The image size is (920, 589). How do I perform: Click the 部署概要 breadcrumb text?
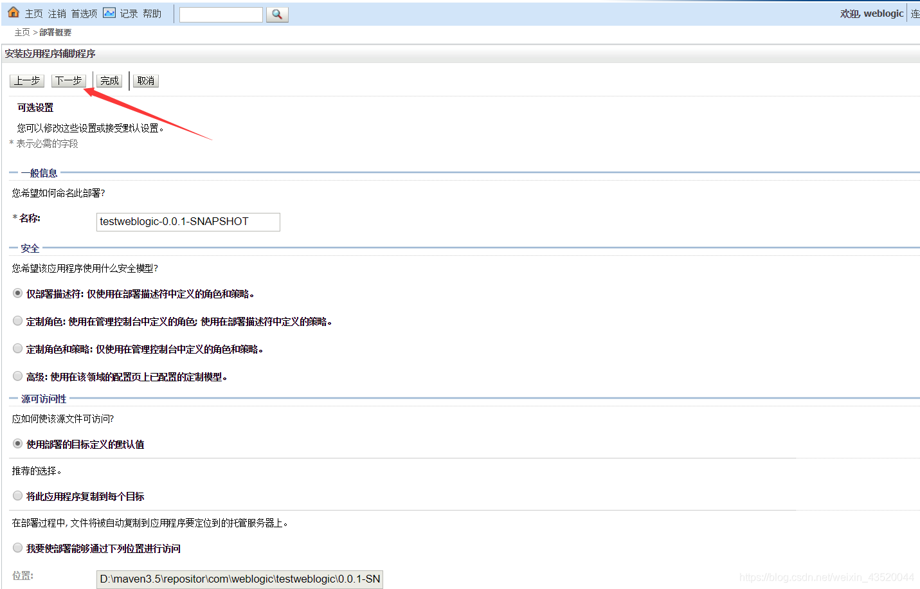click(55, 32)
